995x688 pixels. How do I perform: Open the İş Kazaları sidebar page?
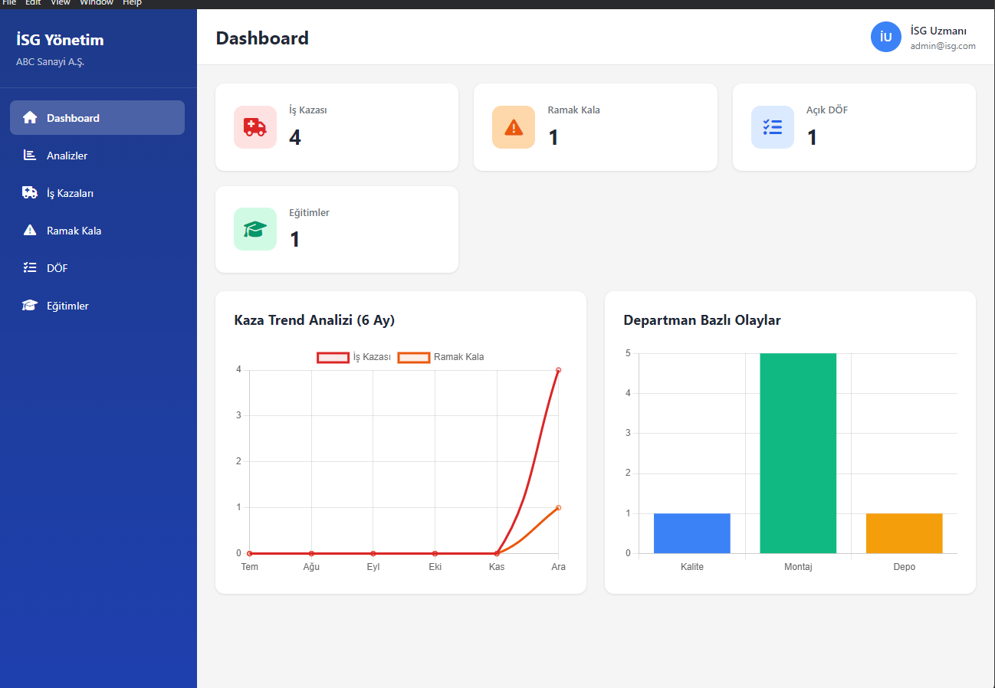coord(70,193)
